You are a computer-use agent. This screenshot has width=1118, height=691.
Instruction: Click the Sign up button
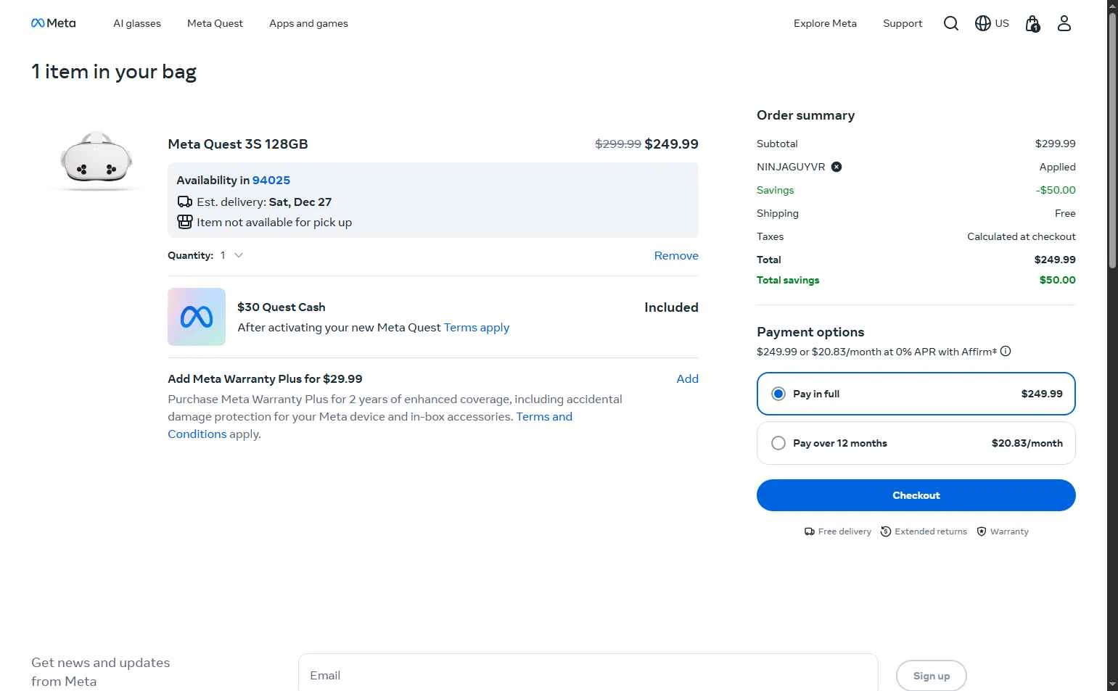point(932,676)
